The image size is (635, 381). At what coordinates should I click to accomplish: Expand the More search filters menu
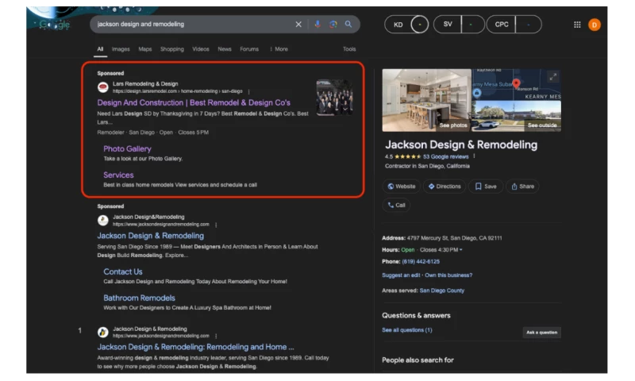pos(279,49)
